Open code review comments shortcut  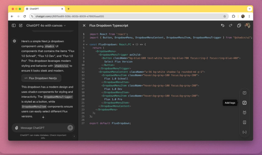tap(244, 93)
